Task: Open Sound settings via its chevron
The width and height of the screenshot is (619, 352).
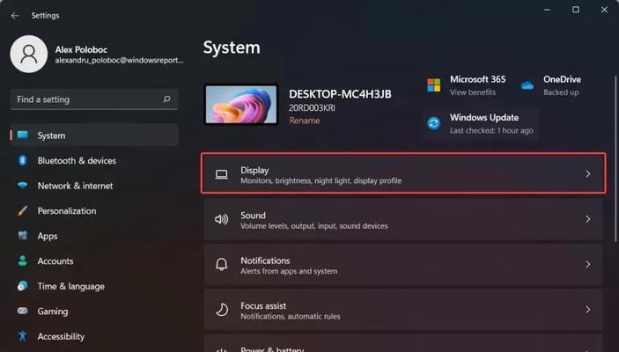Action: coord(588,219)
